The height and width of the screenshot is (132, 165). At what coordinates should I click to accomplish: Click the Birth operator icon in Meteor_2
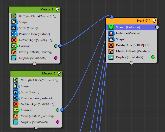pos(16,80)
